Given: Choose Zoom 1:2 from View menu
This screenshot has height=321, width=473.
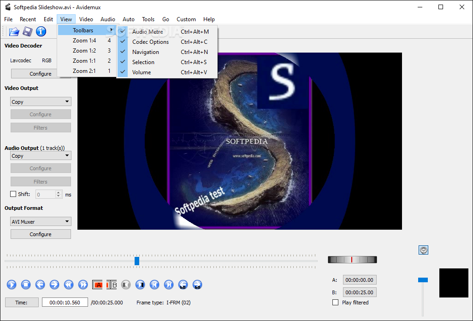Looking at the screenshot, I should [x=87, y=51].
